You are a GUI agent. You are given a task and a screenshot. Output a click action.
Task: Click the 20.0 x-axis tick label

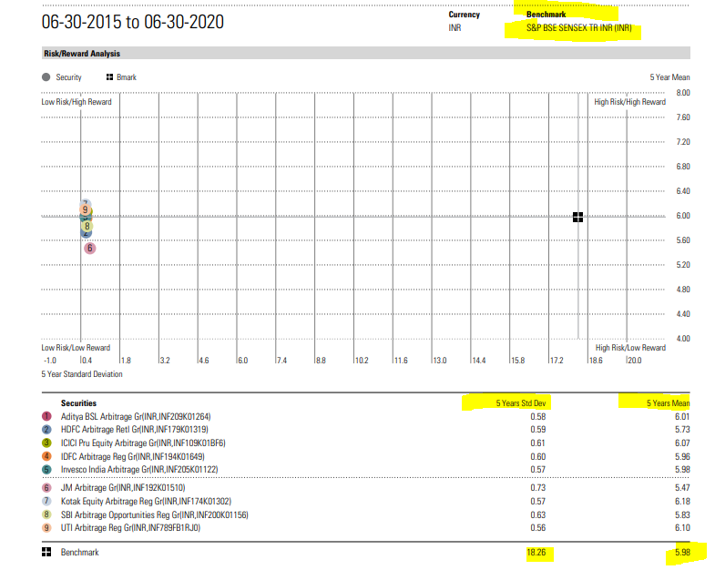(x=634, y=361)
